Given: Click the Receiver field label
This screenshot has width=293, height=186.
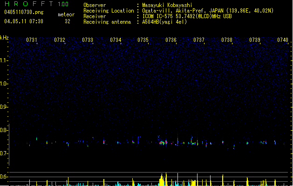Looking at the screenshot, I should tap(95, 16).
